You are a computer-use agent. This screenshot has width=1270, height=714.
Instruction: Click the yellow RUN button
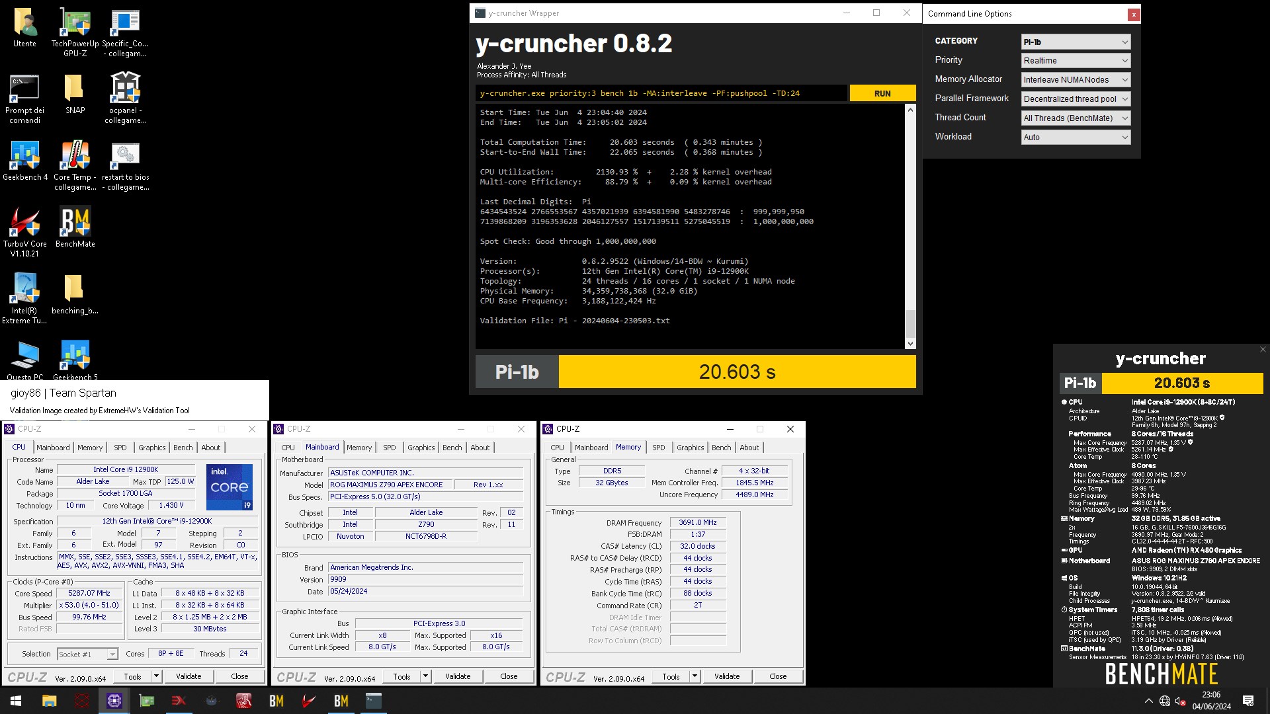pos(882,93)
